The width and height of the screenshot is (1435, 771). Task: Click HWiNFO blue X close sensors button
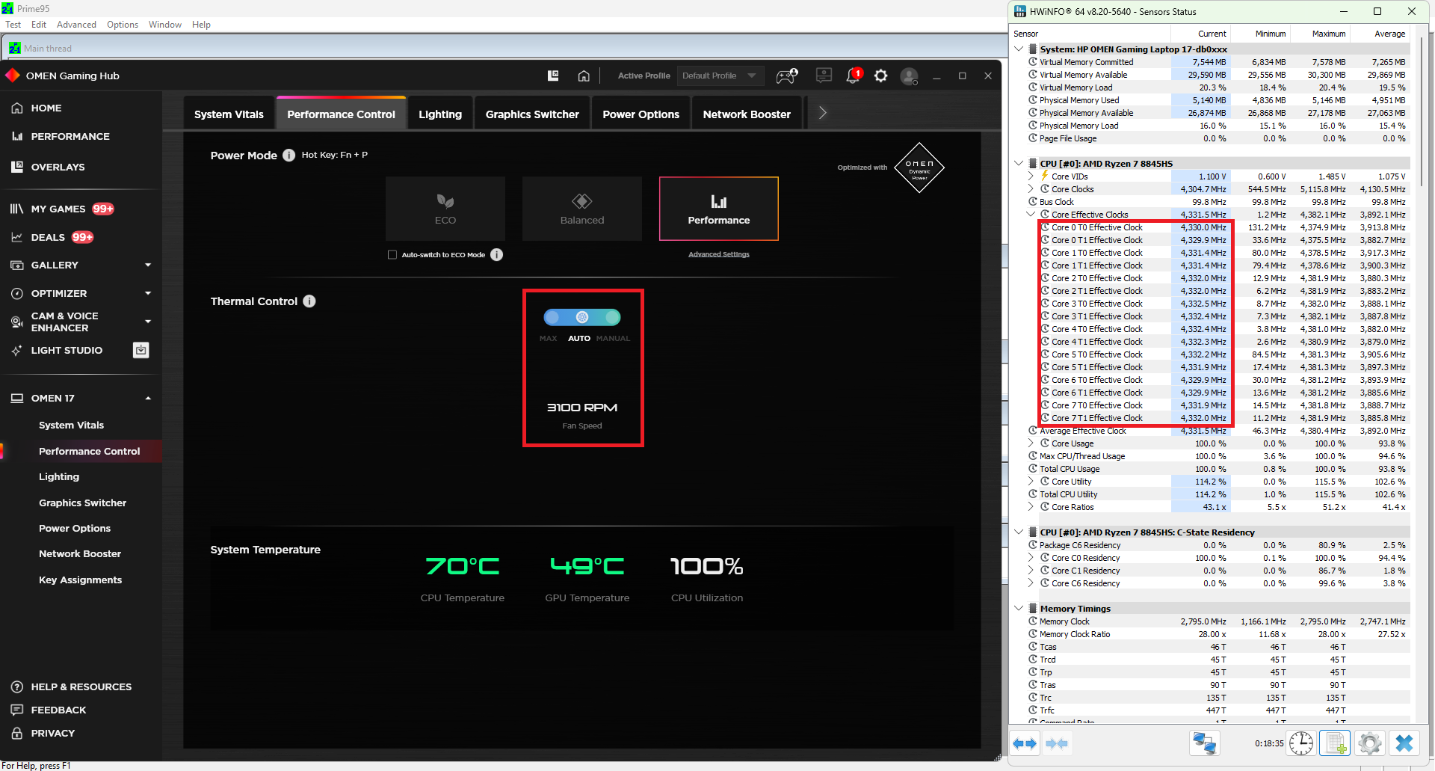(1404, 743)
